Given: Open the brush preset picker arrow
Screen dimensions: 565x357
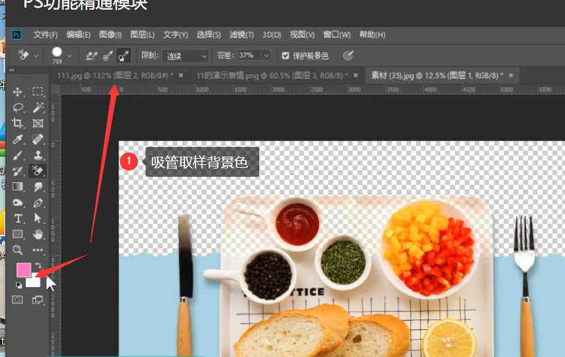Looking at the screenshot, I should 69,56.
